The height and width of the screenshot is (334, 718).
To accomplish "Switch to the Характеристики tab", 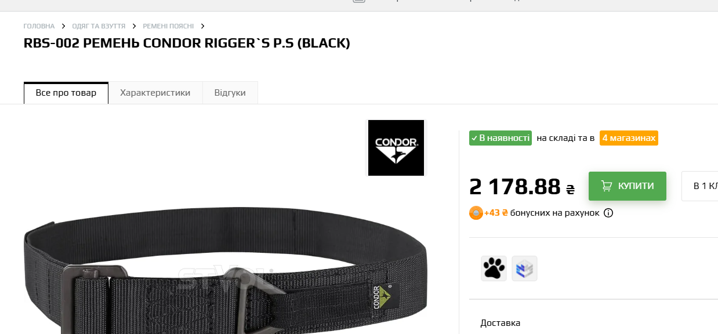I will (x=155, y=93).
